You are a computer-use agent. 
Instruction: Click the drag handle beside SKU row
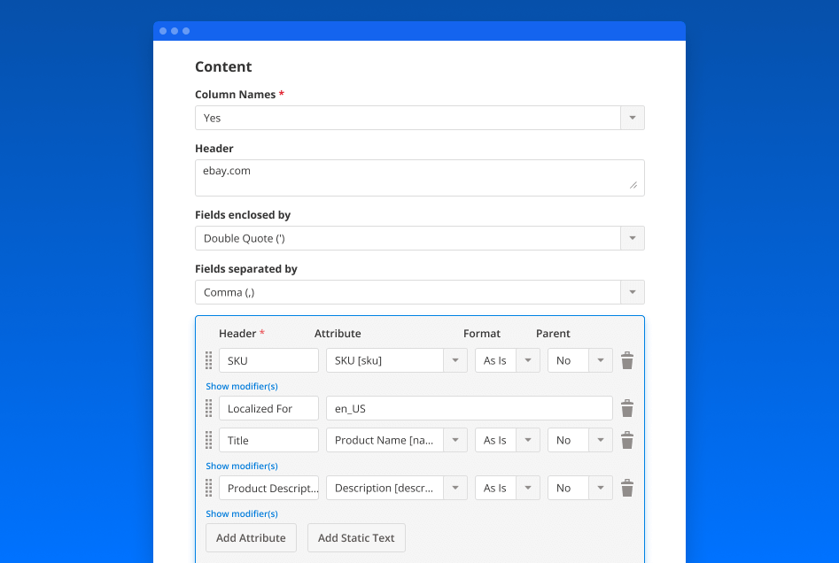click(209, 360)
